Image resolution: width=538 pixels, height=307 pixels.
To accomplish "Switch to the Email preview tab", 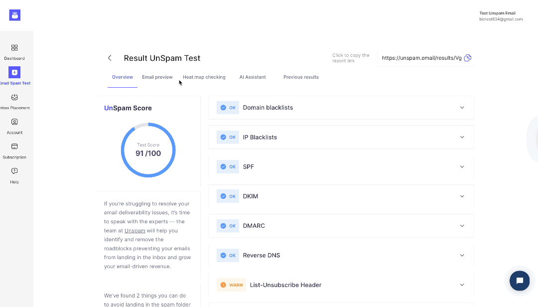I will [x=157, y=77].
